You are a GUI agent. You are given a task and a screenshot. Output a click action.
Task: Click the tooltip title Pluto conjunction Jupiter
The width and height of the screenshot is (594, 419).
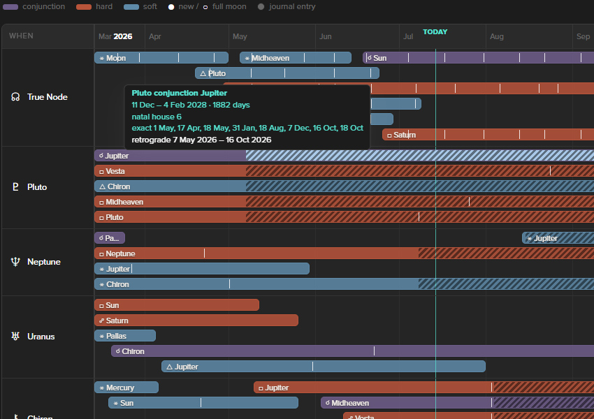coord(179,93)
